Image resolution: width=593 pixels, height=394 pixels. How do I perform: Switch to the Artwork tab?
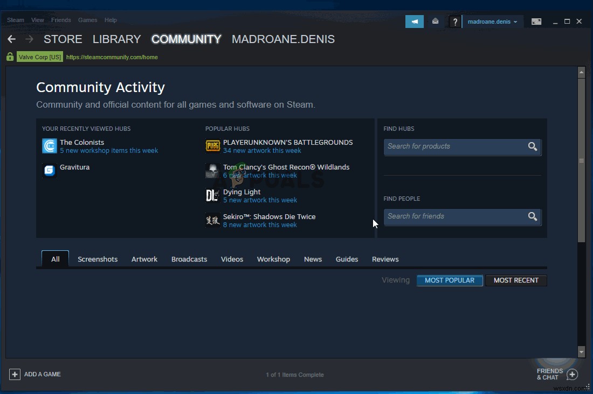click(x=144, y=259)
